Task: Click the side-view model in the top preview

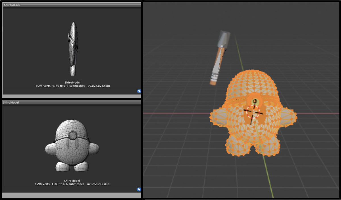Action: coord(73,49)
